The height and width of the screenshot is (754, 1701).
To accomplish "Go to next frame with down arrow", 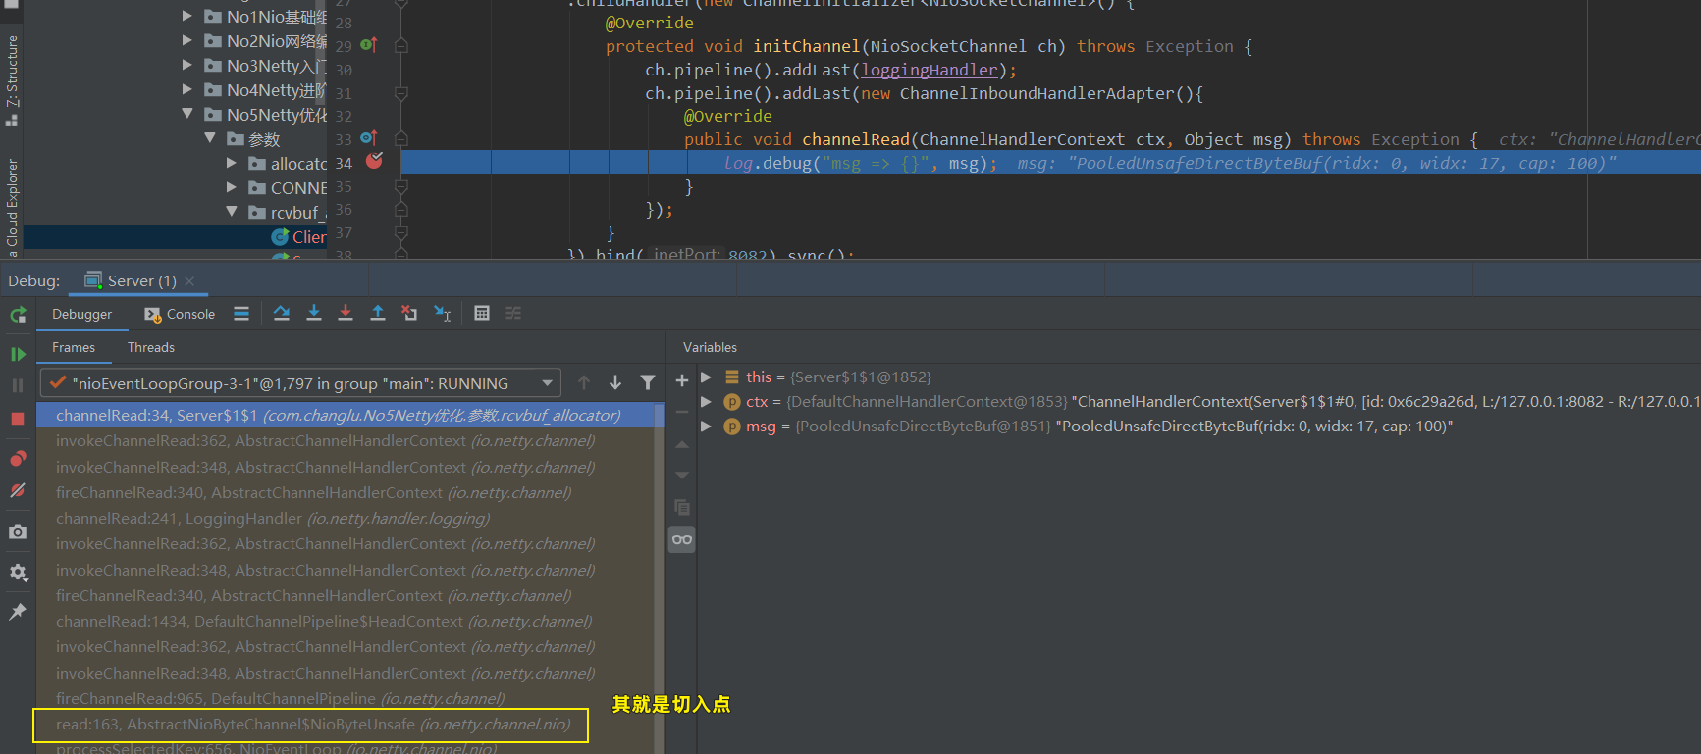I will [x=615, y=383].
